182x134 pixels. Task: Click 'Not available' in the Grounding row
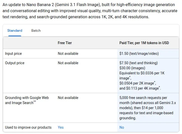[x=68, y=98]
